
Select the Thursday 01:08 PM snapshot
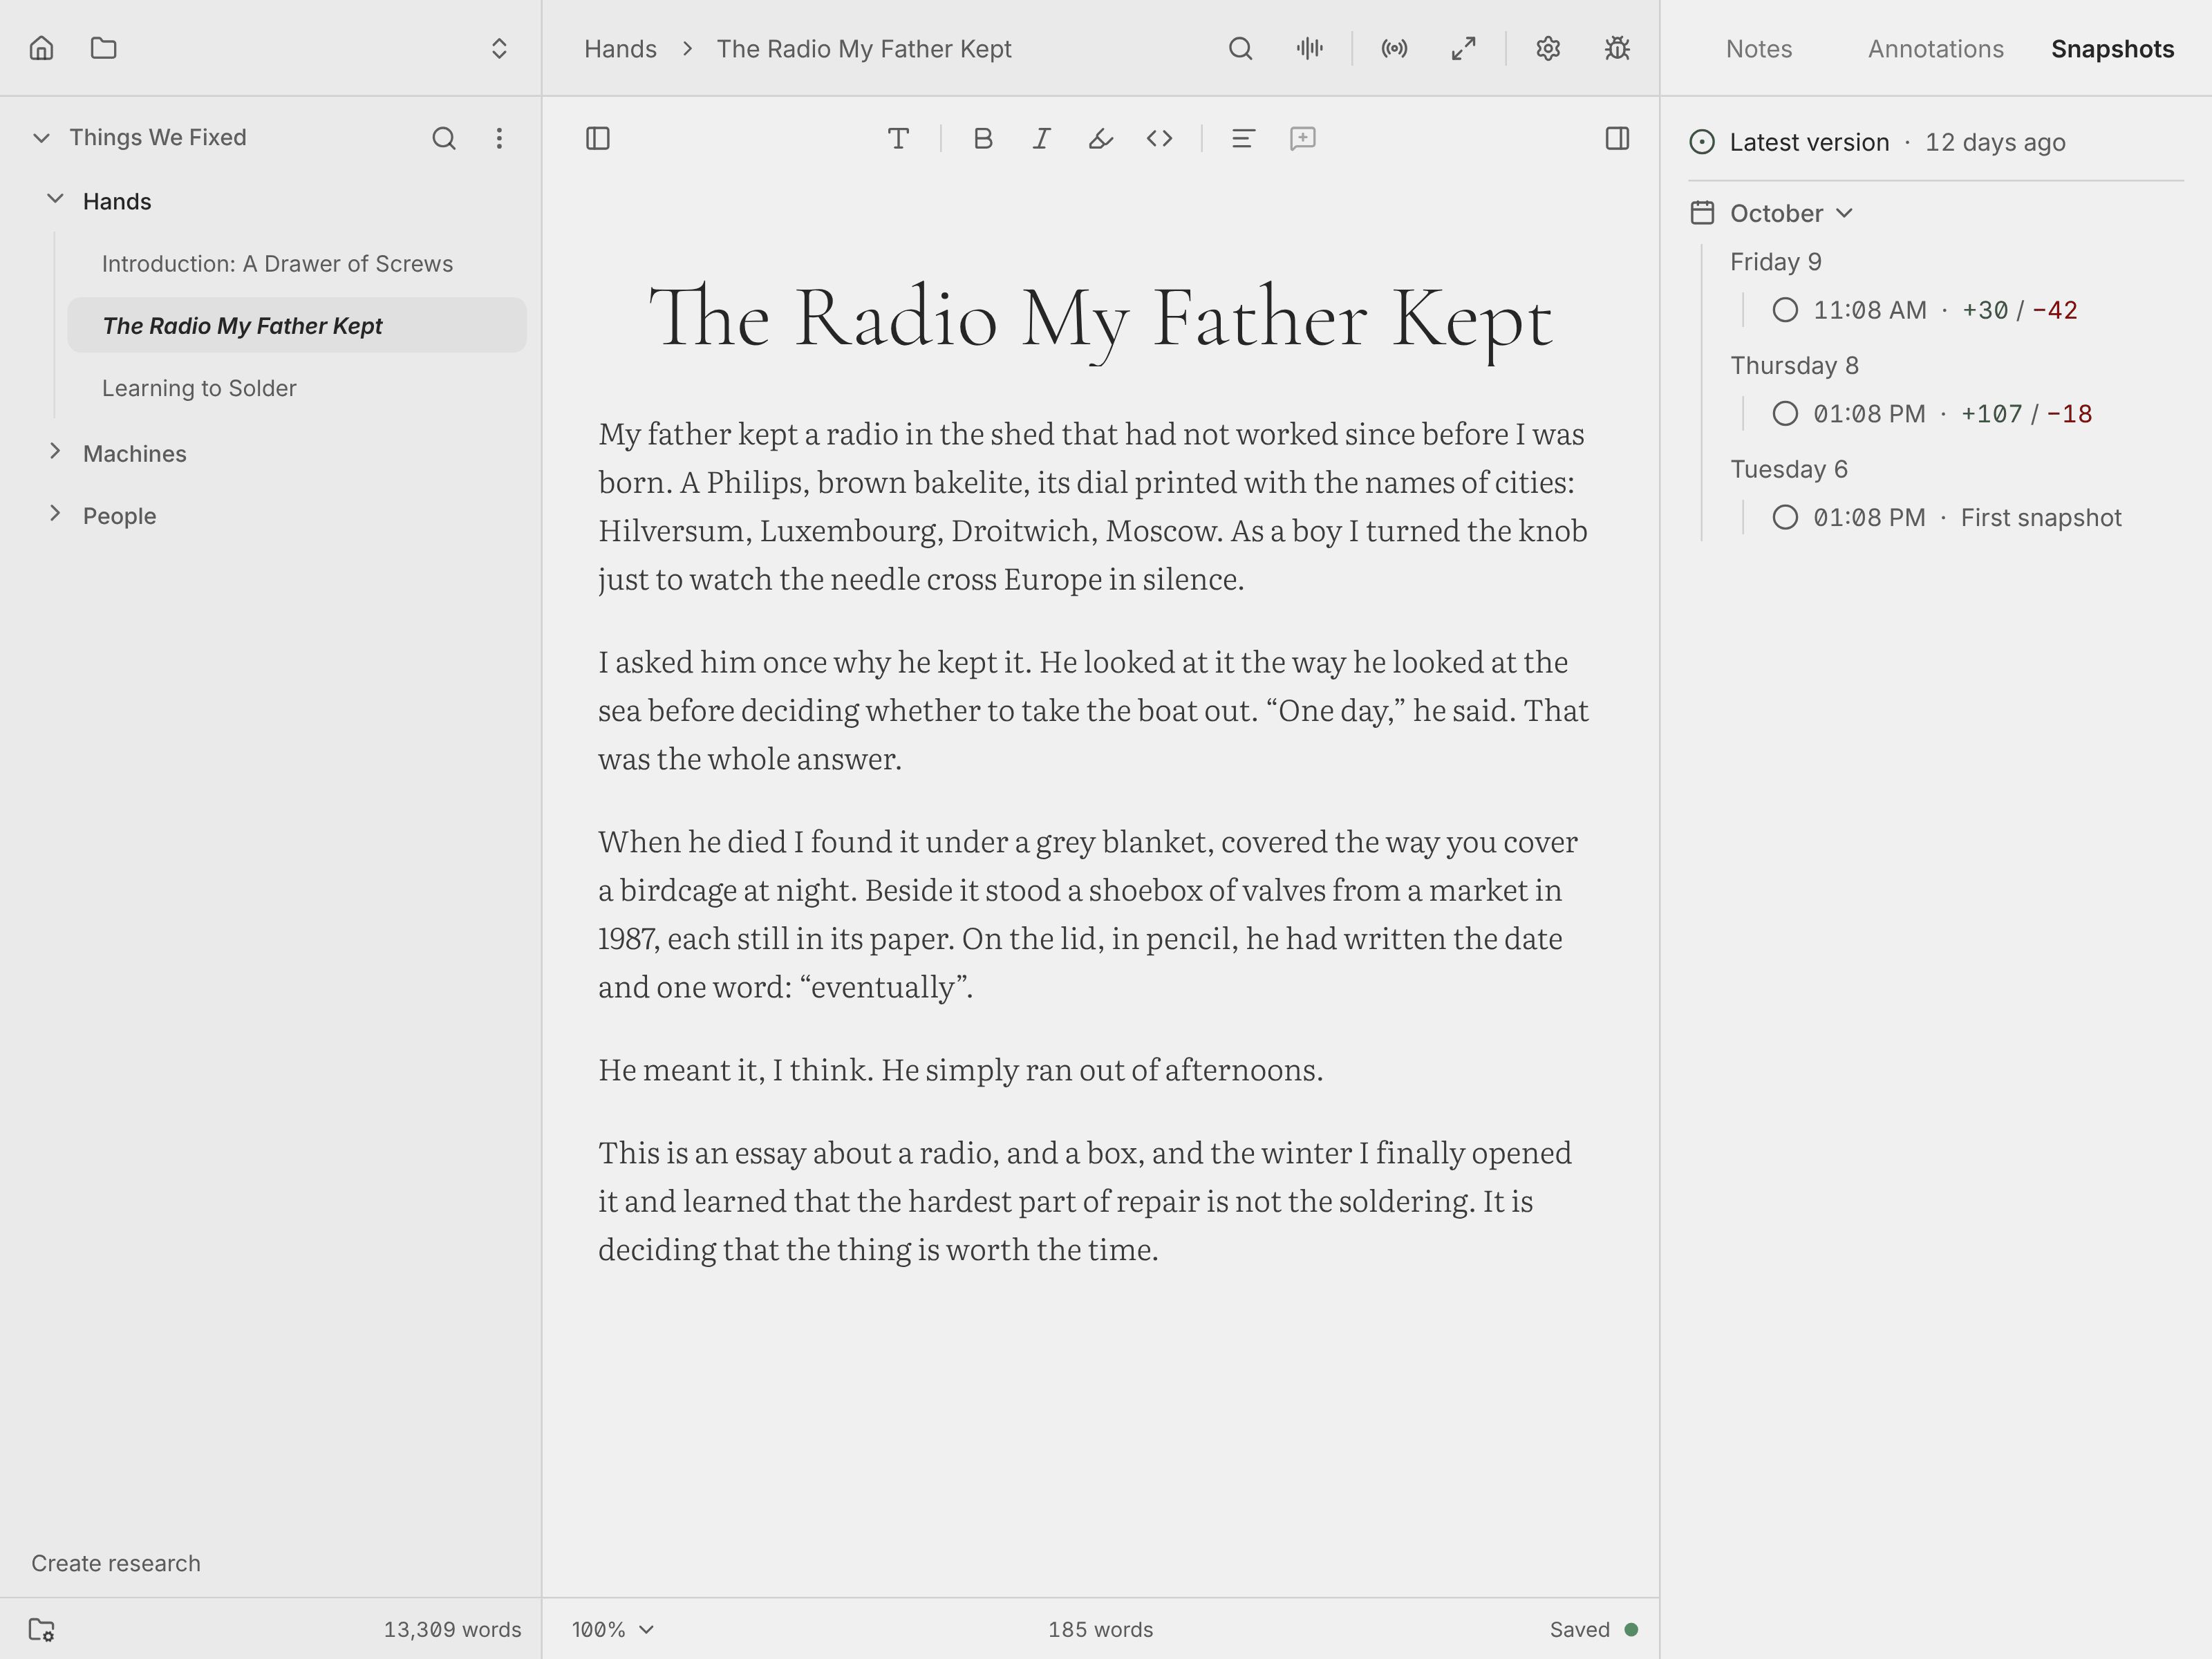coord(1931,414)
